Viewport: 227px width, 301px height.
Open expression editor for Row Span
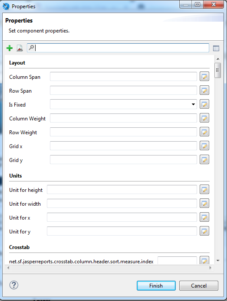pyautogui.click(x=204, y=90)
